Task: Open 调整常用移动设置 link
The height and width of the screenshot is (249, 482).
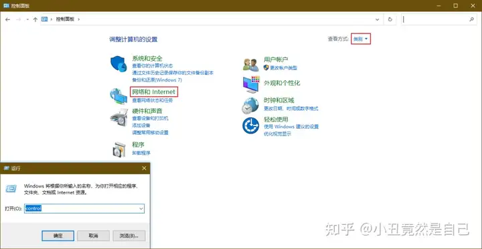Action: click(151, 132)
